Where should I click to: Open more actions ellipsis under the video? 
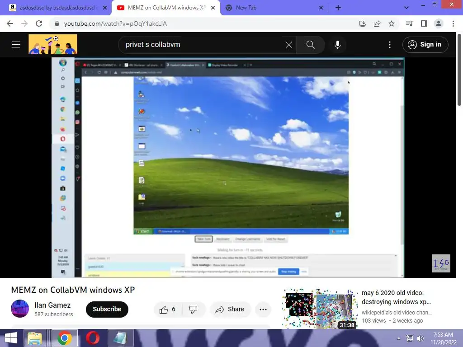(263, 309)
